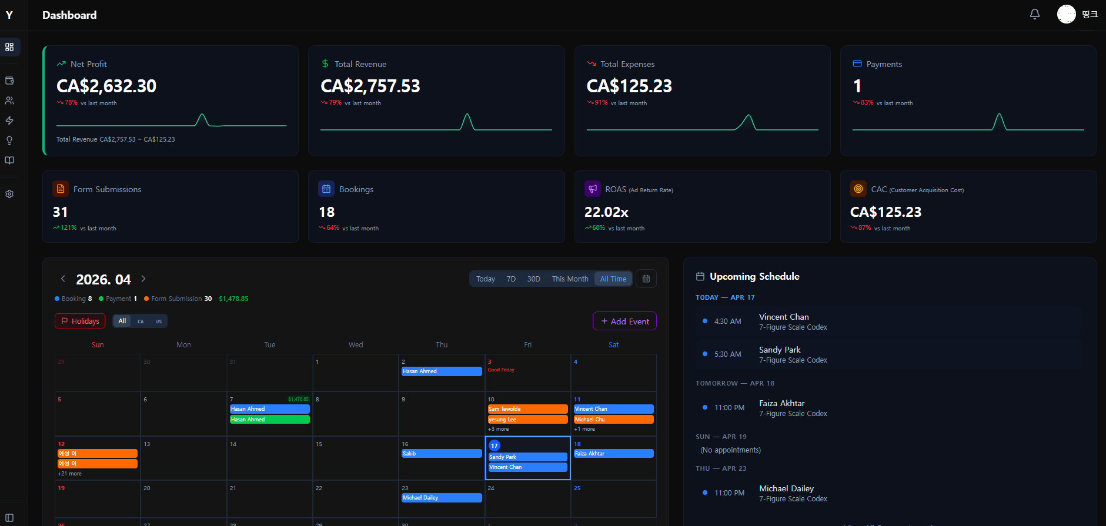Open the dashboard grid icon in sidebar

pyautogui.click(x=9, y=47)
